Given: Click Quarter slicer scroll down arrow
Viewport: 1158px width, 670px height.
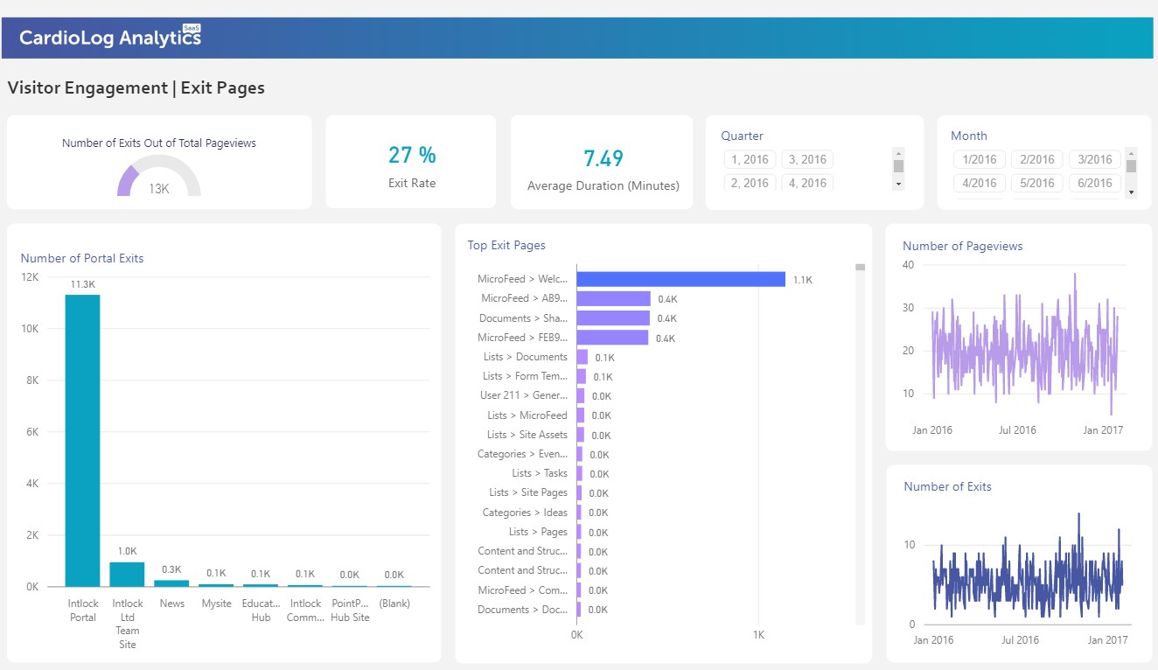Looking at the screenshot, I should [x=898, y=185].
